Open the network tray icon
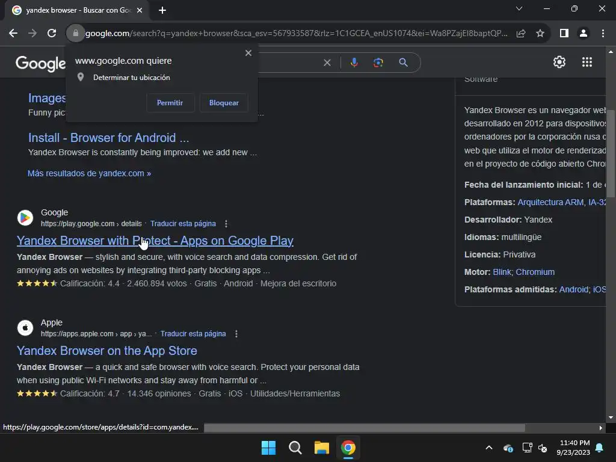 point(527,448)
